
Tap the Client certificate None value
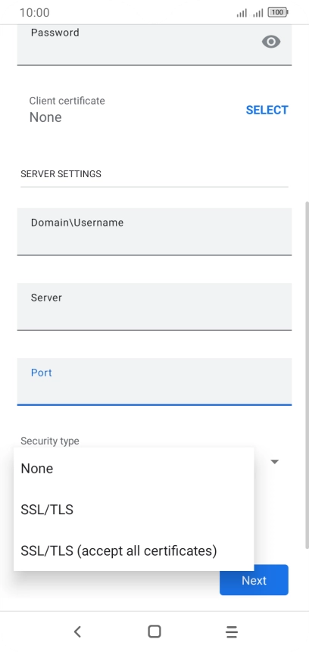click(x=45, y=117)
